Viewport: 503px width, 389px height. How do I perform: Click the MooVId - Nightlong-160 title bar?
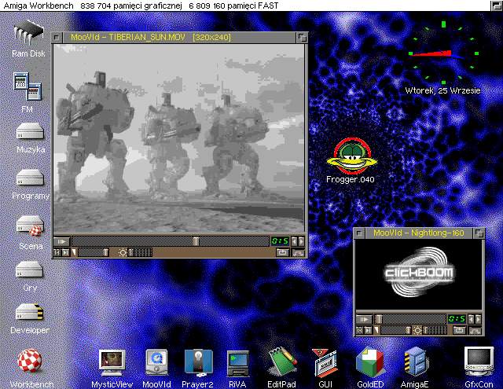[419, 233]
